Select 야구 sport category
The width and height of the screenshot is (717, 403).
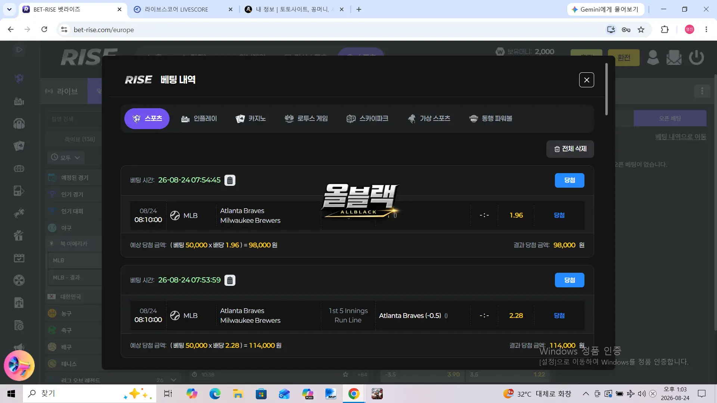coord(74,228)
